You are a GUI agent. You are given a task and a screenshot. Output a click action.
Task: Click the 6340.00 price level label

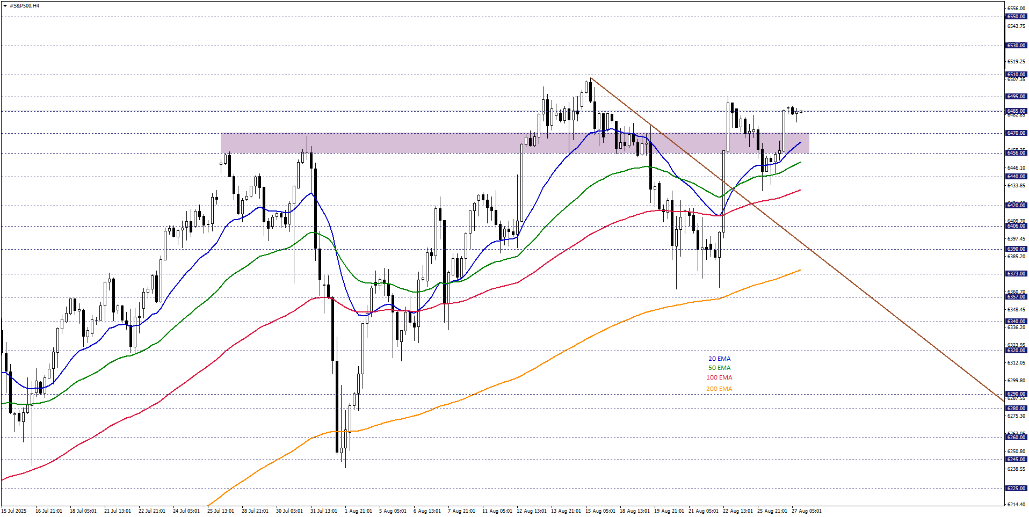1016,322
